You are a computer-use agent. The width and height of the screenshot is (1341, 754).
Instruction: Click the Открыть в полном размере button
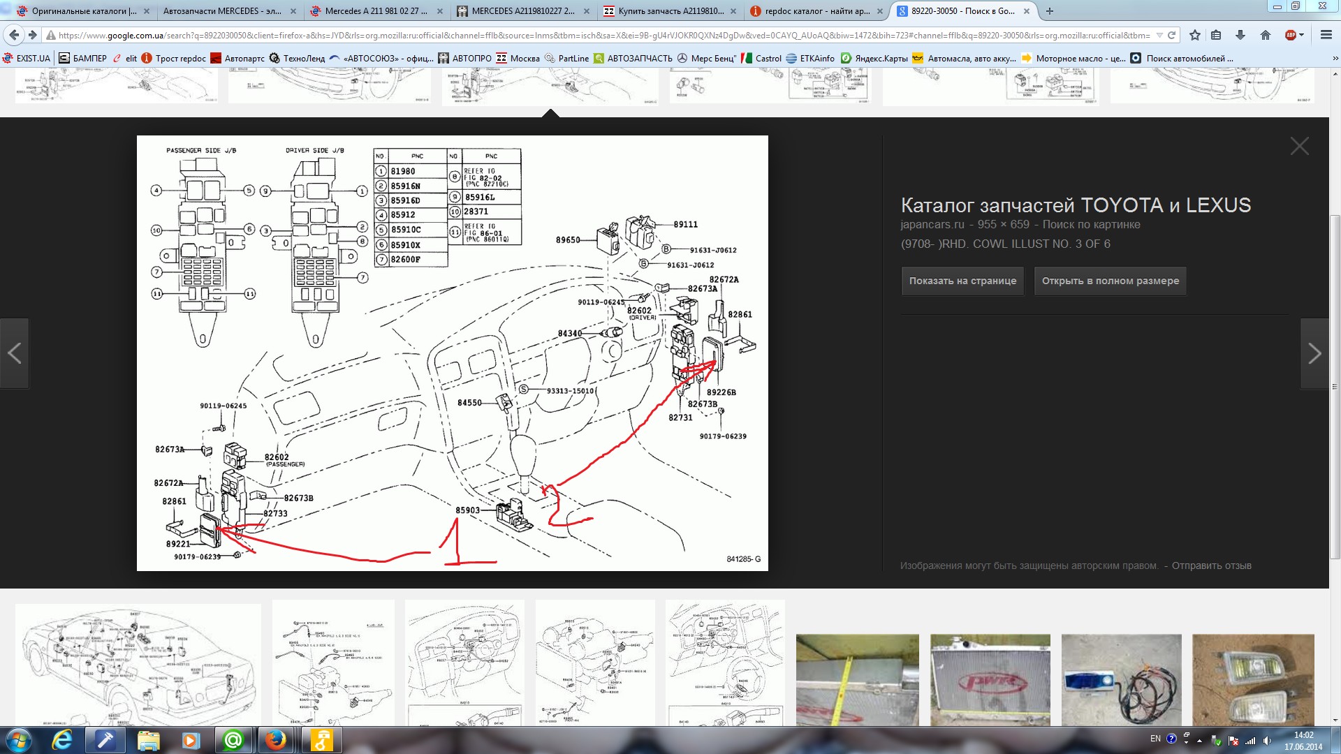coord(1110,281)
